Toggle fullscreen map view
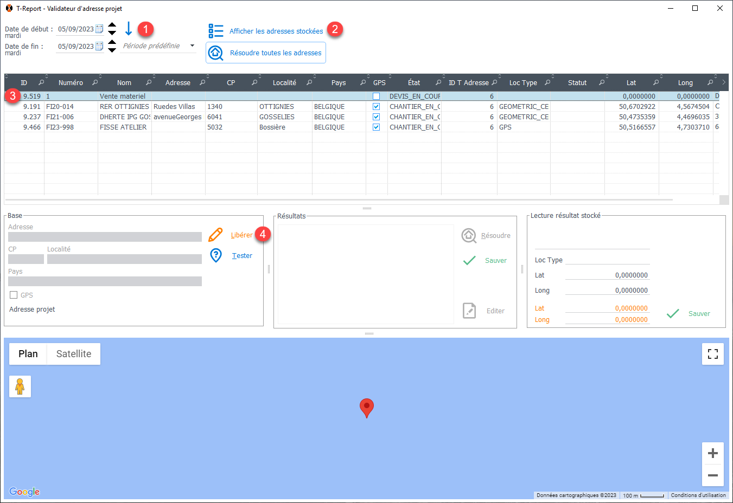The width and height of the screenshot is (733, 503). (x=712, y=354)
